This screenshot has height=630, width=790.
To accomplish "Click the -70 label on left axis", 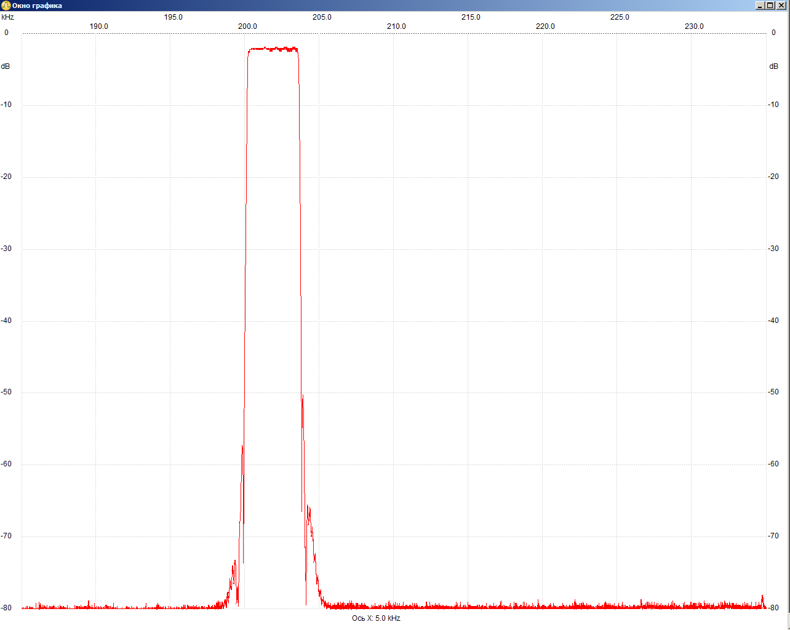I will click(6, 536).
